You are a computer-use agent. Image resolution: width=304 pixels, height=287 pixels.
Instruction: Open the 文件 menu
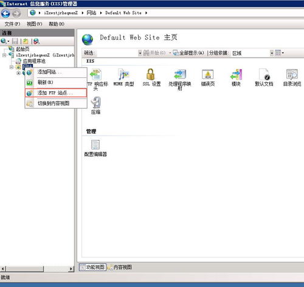click(x=12, y=24)
